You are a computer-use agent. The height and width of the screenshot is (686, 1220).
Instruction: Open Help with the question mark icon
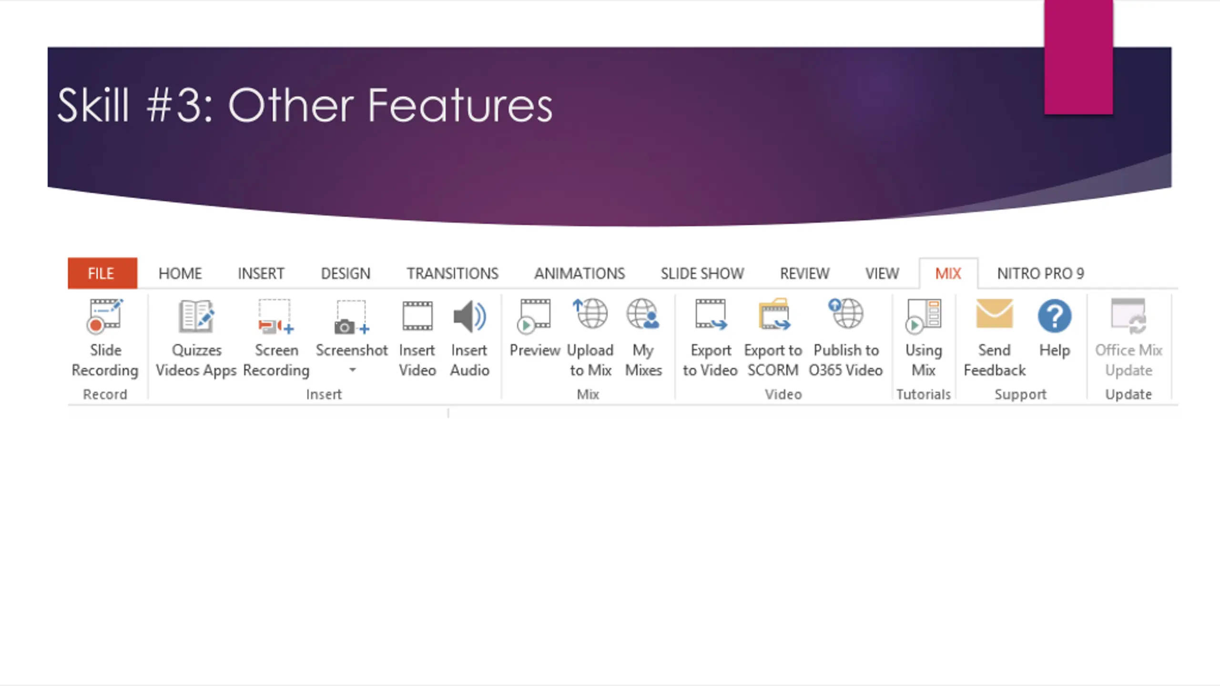[x=1055, y=315]
